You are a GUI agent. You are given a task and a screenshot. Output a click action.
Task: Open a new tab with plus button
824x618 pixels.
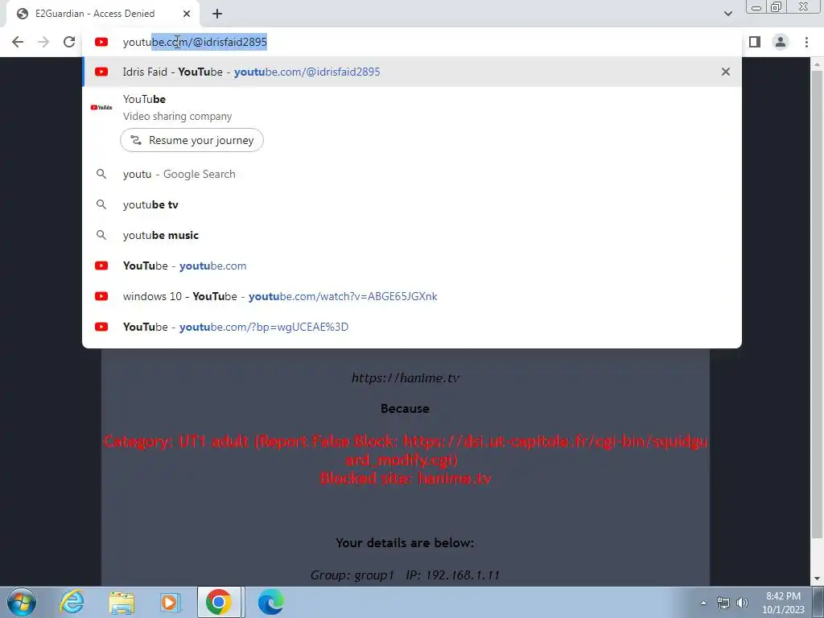point(217,14)
